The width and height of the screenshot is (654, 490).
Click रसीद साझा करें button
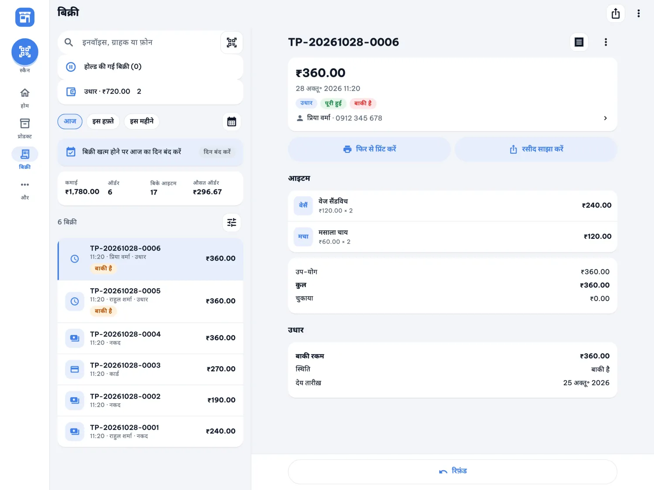click(x=536, y=149)
